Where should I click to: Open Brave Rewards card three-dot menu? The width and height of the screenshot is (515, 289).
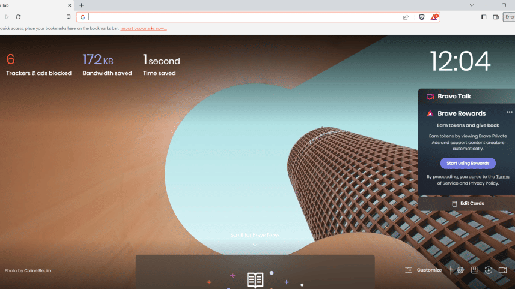click(x=510, y=112)
